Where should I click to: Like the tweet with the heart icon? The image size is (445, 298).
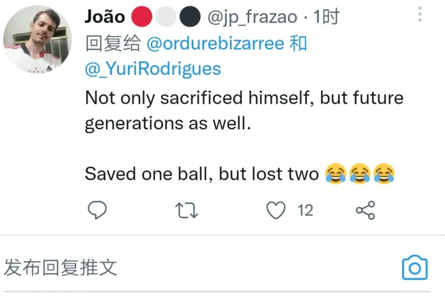(276, 210)
